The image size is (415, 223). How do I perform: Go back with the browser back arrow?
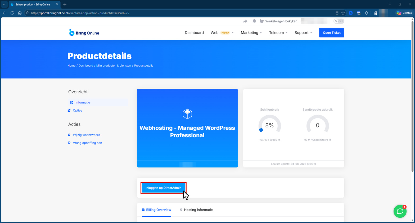tap(4, 13)
